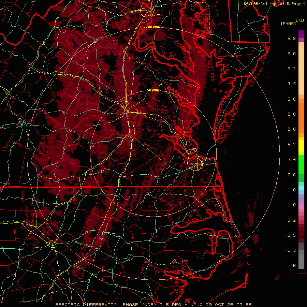Click the 20 OCT 25 03:55 timestamp
Screen dimensions: 307x307
point(229,305)
